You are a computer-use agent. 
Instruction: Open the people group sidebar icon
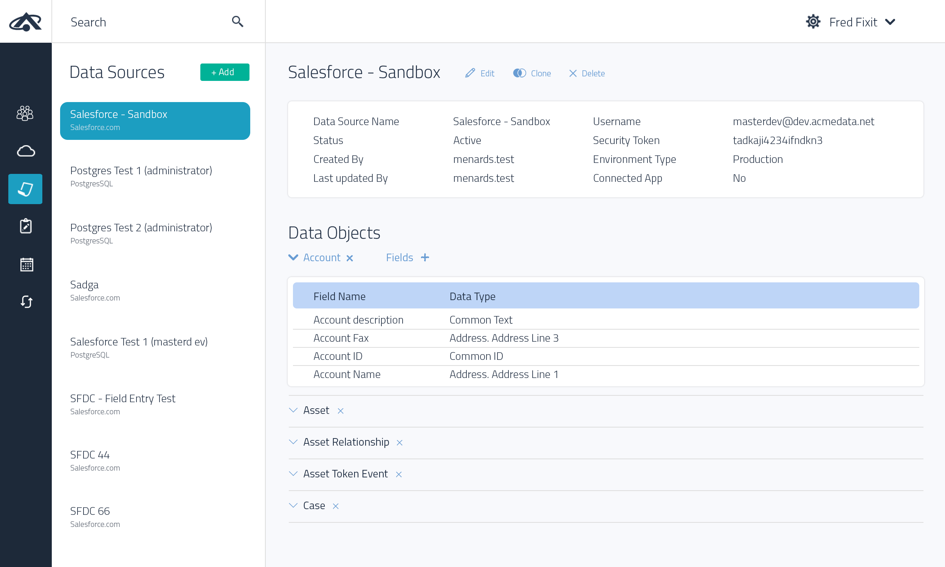25,113
